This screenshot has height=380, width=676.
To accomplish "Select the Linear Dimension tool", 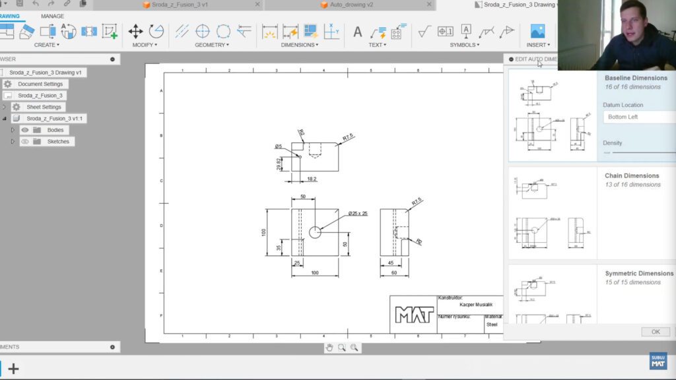I will click(x=270, y=32).
